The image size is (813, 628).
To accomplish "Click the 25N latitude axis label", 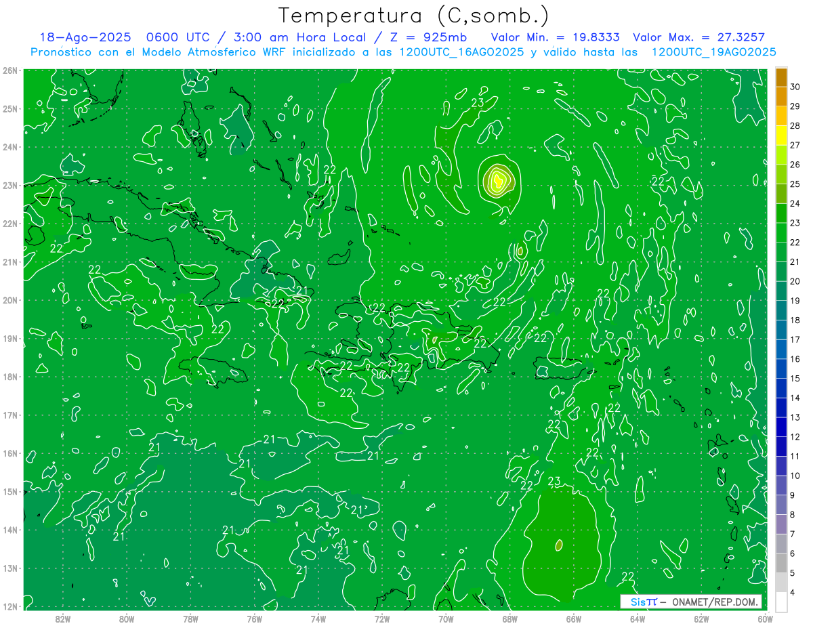I will (x=9, y=108).
